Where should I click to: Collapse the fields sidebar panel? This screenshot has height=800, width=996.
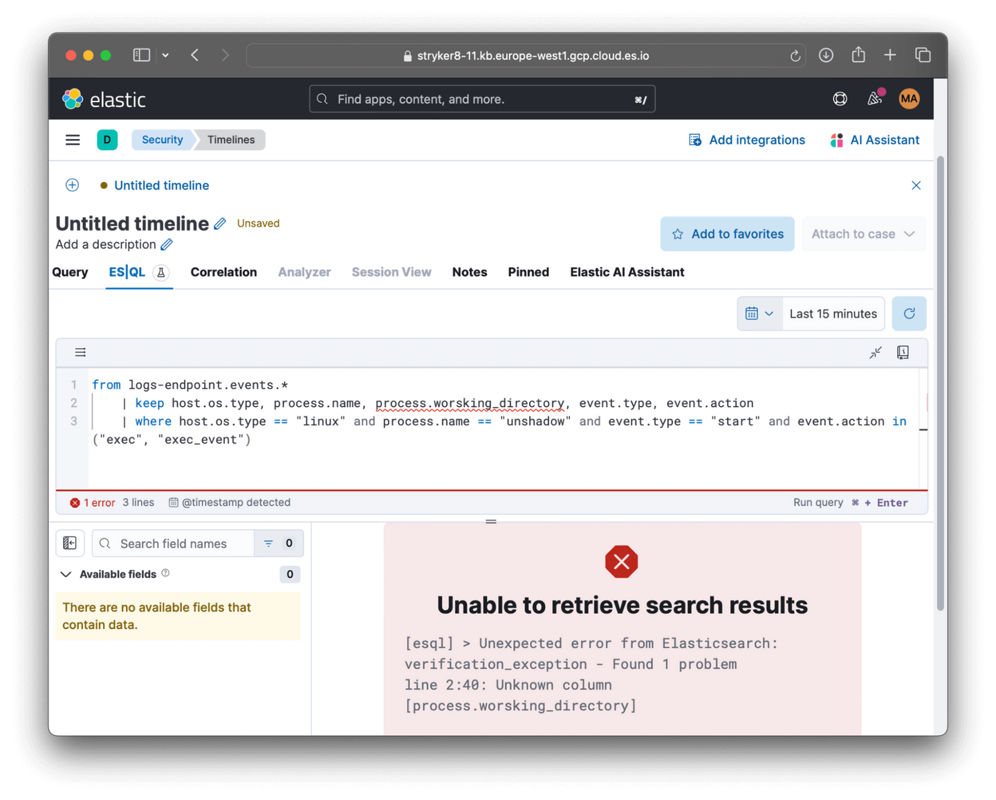pyautogui.click(x=70, y=543)
